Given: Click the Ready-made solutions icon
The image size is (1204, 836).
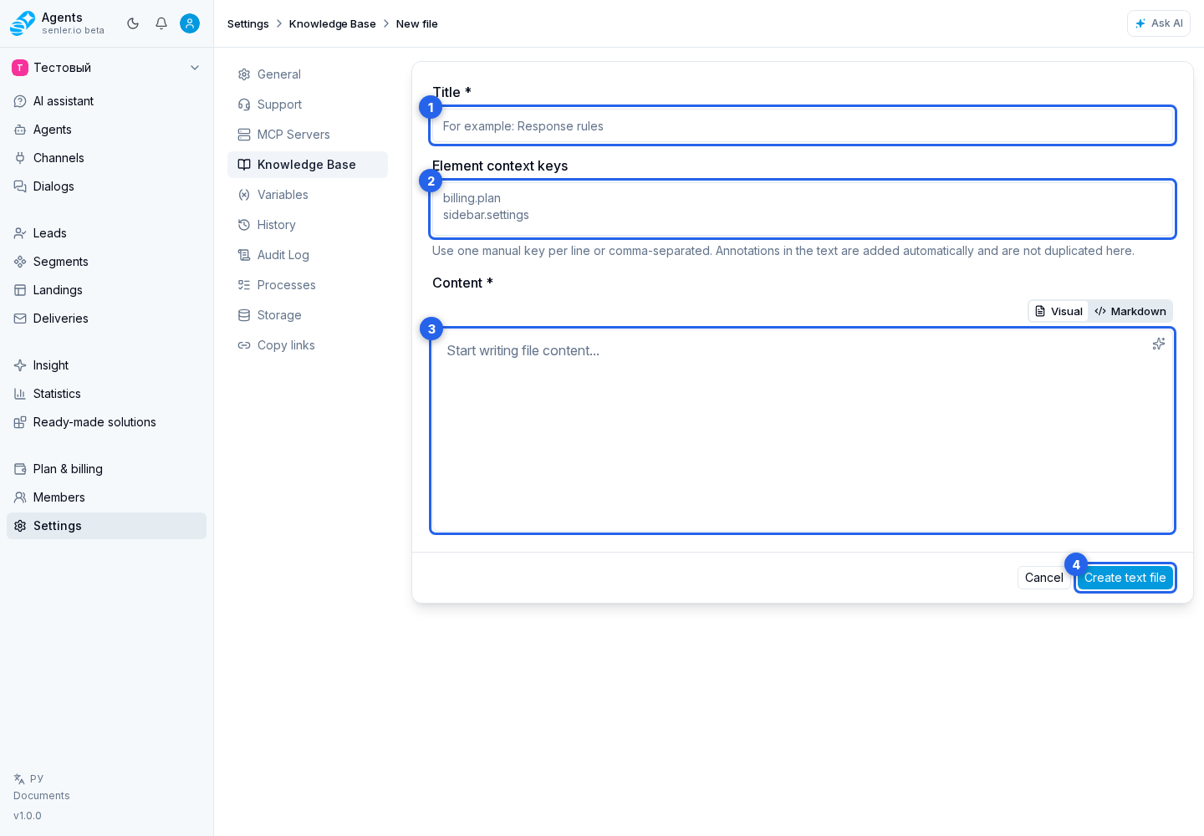Looking at the screenshot, I should point(20,422).
